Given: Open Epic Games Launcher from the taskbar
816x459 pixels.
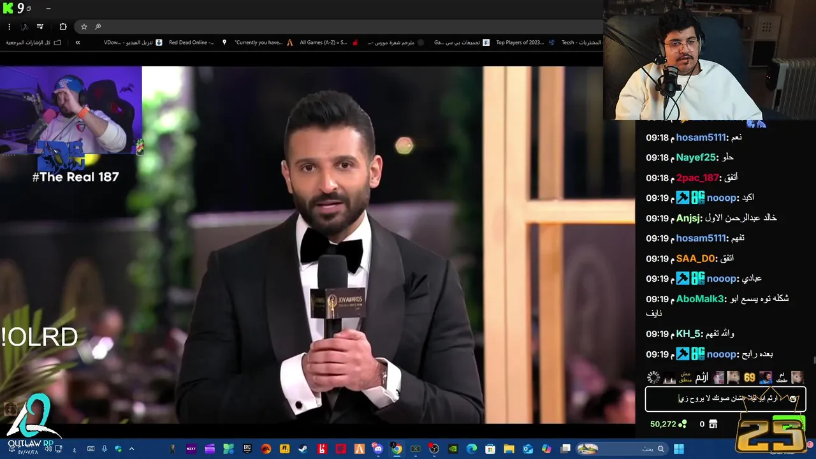Looking at the screenshot, I should (247, 449).
